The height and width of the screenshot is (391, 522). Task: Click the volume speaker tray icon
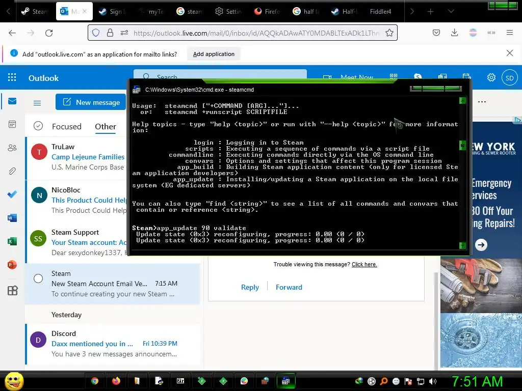[433, 381]
